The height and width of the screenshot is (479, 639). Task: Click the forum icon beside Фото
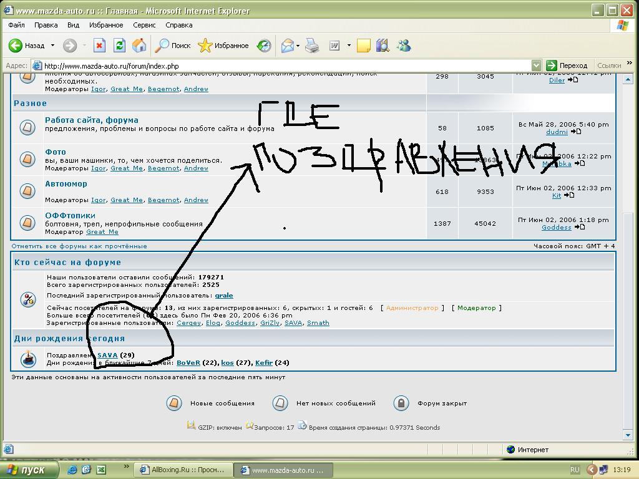tap(27, 159)
